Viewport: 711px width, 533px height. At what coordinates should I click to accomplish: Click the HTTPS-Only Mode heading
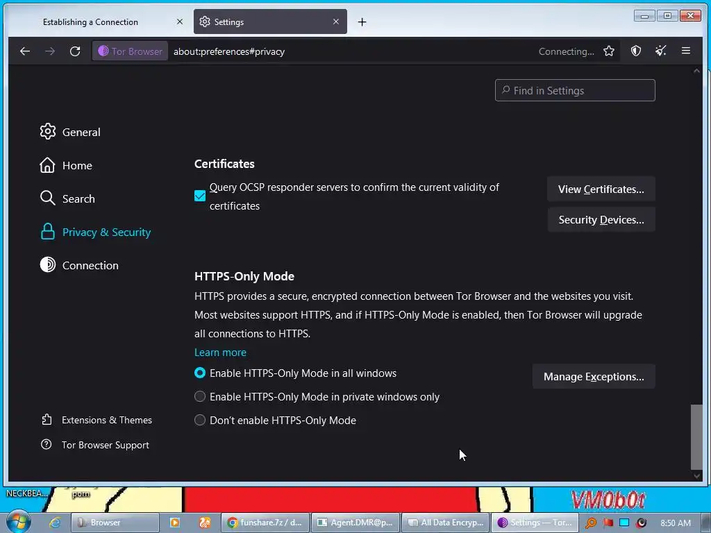244,276
